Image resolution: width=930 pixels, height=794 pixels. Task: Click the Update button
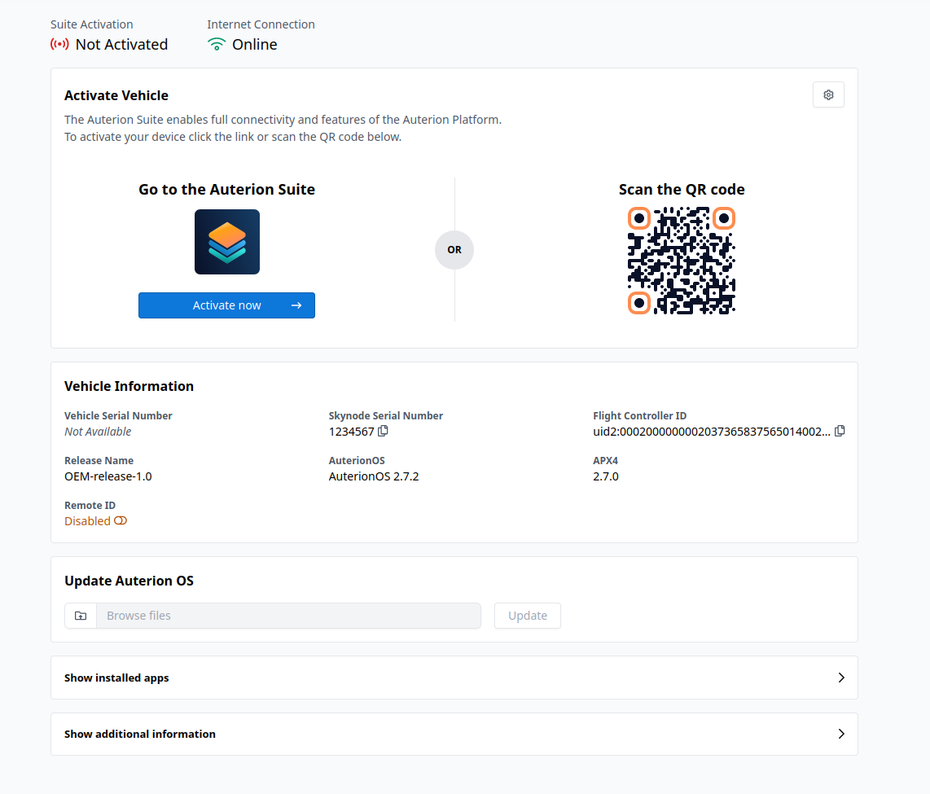click(527, 616)
